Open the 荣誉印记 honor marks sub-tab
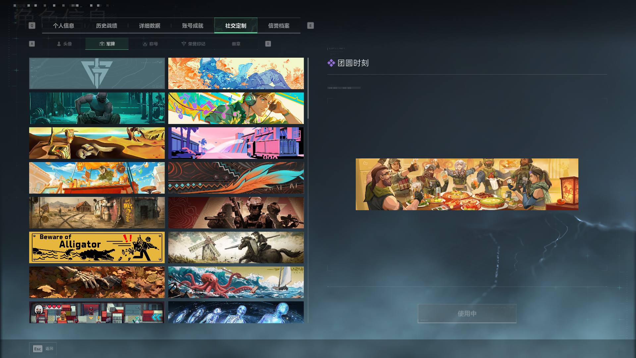This screenshot has height=358, width=636. tap(193, 44)
